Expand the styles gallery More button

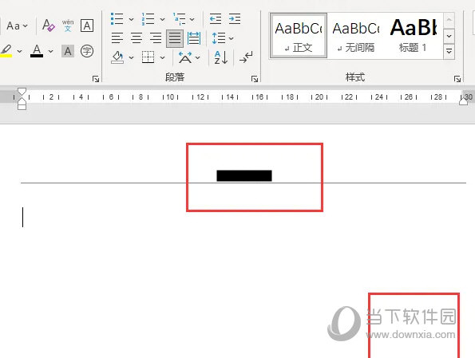(x=449, y=52)
